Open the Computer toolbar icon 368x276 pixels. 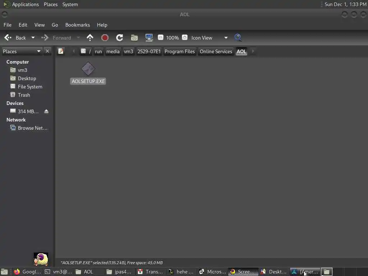[149, 38]
